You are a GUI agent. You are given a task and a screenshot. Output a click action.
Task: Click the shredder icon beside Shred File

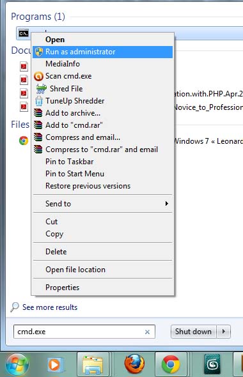point(41,89)
